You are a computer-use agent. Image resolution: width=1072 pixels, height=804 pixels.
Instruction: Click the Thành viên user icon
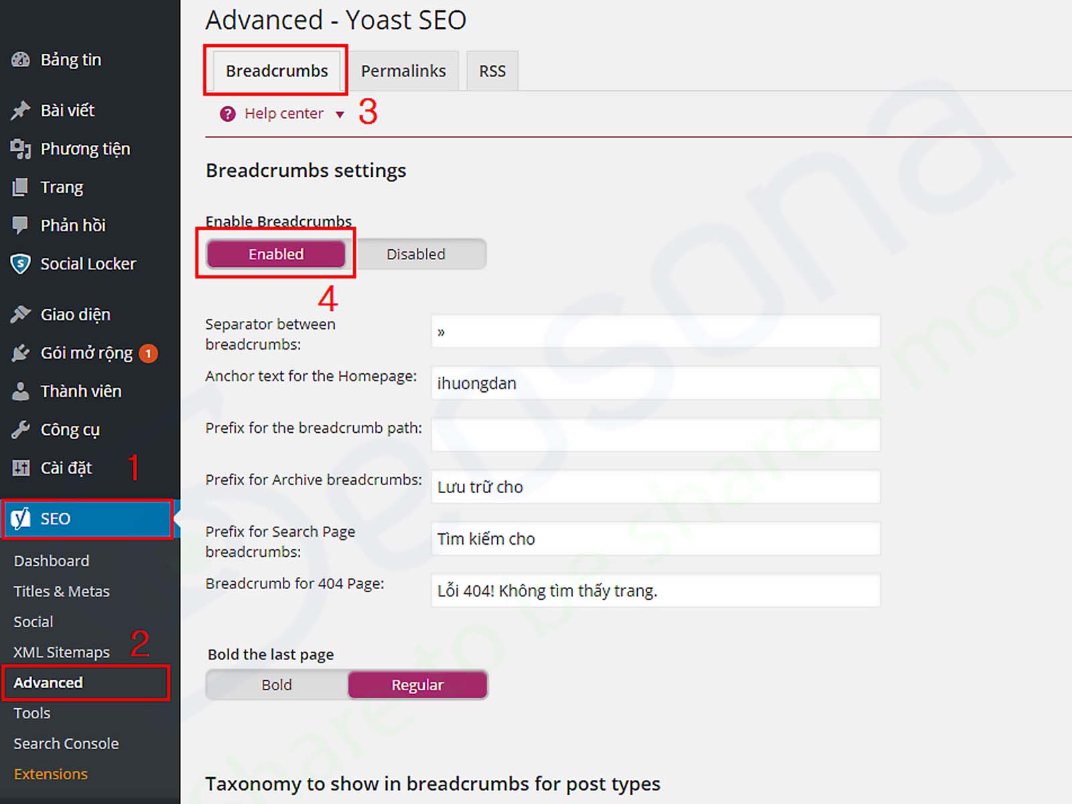[x=21, y=391]
